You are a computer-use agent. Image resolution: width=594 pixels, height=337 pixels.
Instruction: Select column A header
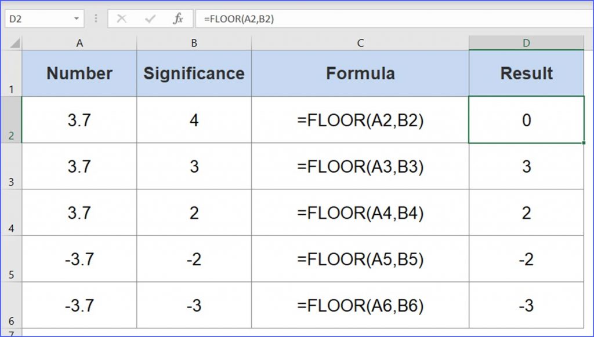(x=79, y=42)
